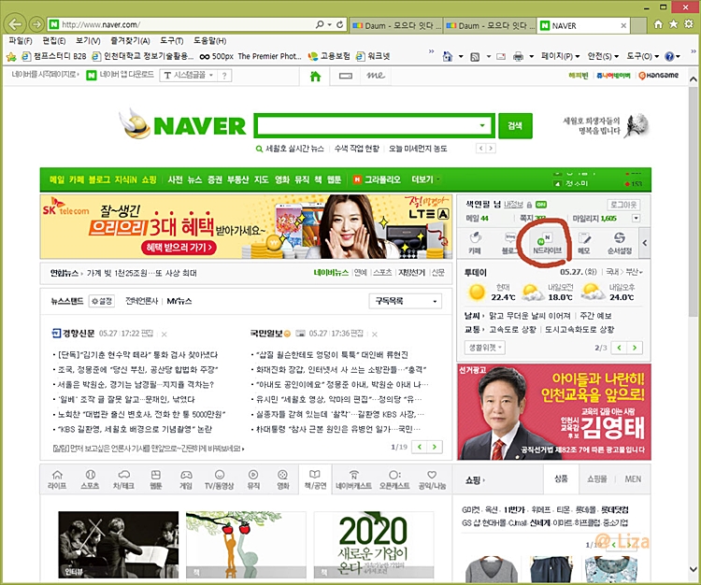Viewport: 701px width, 585px height.
Task: Go to next 투데이 widget page arrow
Action: [x=635, y=348]
